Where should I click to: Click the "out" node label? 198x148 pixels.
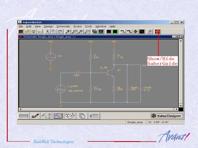point(144,66)
